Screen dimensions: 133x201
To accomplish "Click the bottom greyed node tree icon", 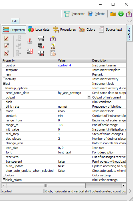I will pyautogui.click(x=19, y=53).
